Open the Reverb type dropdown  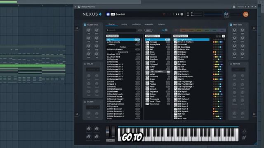(238, 69)
